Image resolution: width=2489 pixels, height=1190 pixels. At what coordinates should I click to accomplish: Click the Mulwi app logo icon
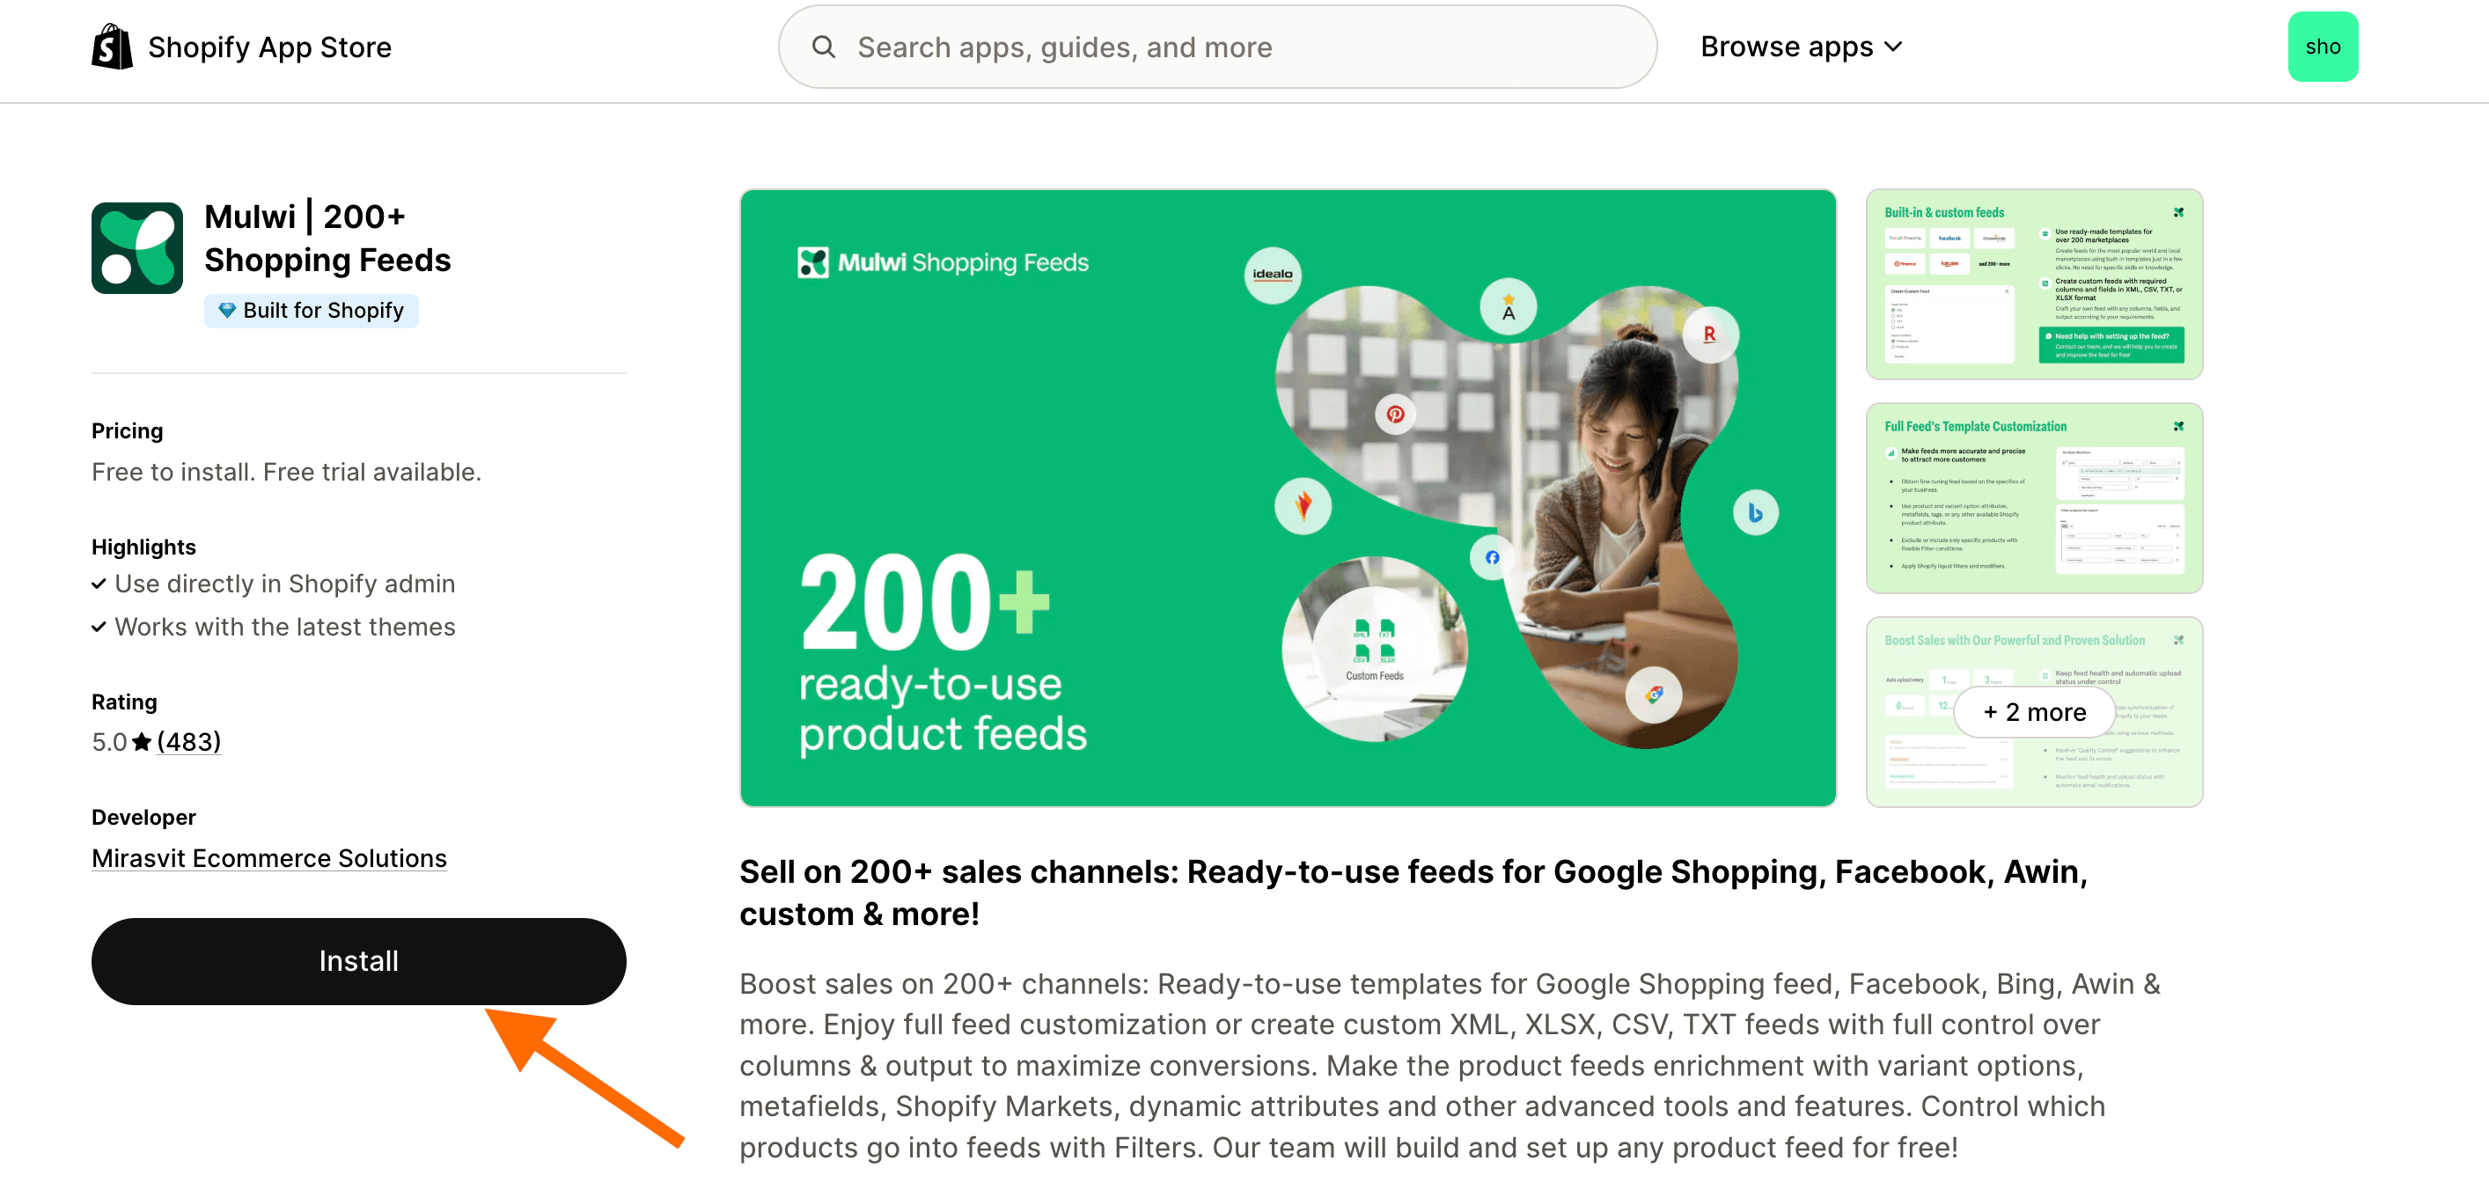(136, 248)
